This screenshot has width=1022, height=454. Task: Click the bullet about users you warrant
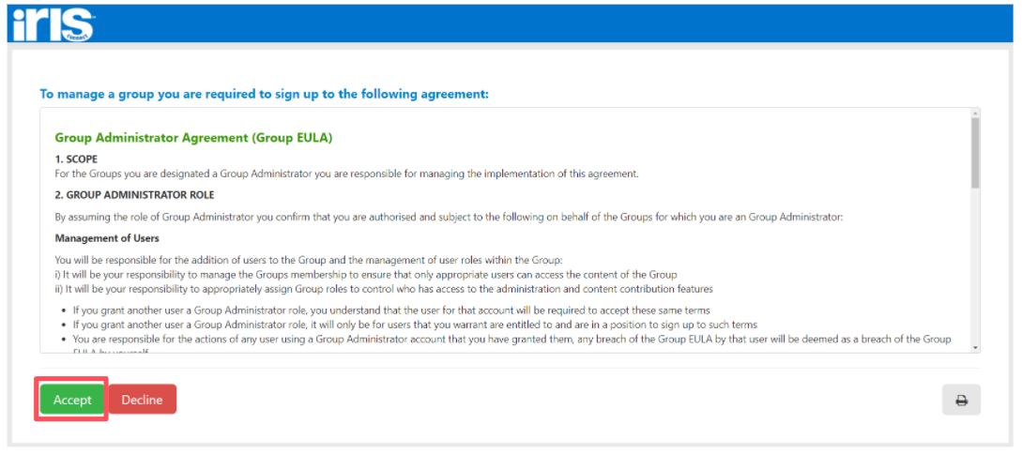[414, 325]
